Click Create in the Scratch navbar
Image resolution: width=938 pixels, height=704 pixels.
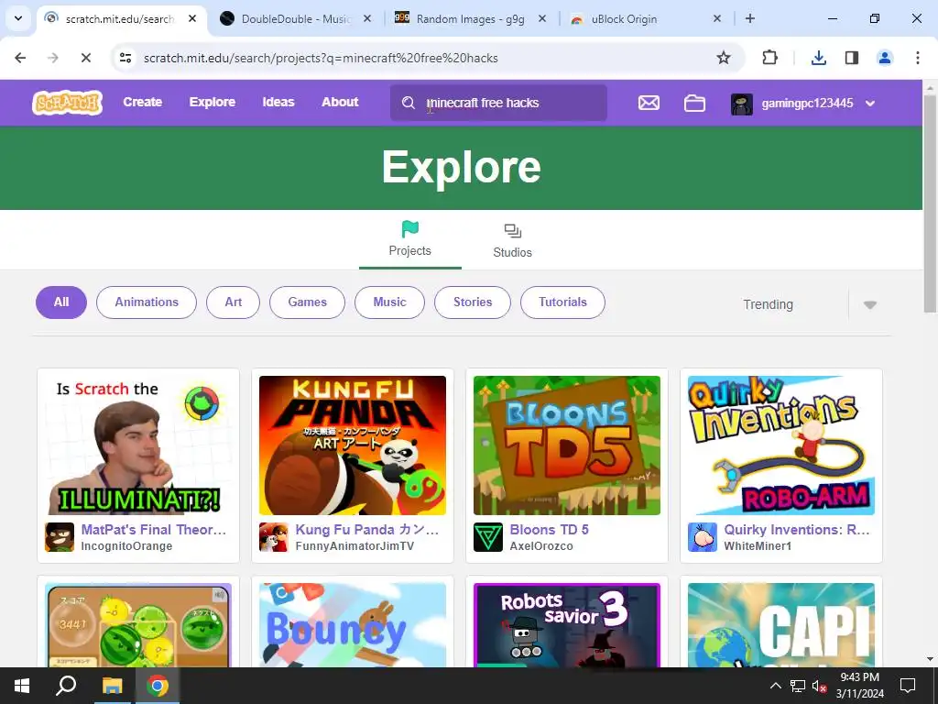[142, 103]
